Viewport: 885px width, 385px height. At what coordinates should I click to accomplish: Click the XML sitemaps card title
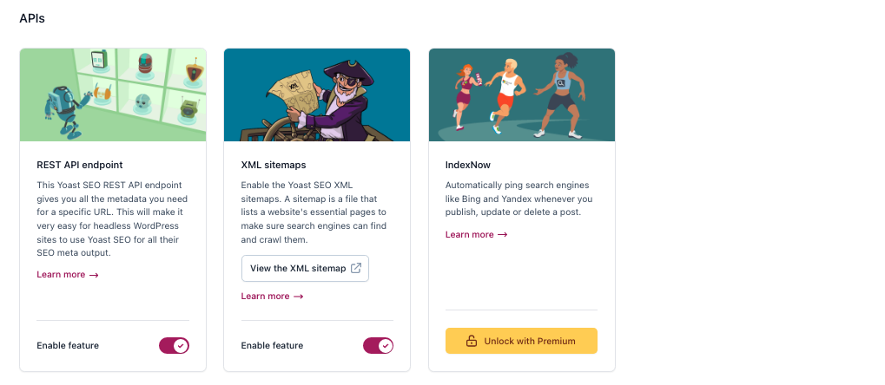(274, 165)
